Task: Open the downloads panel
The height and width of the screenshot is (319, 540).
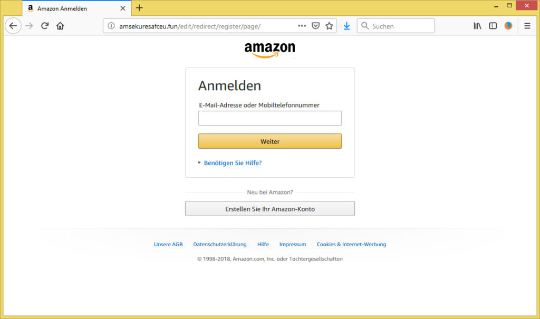Action: tap(346, 26)
